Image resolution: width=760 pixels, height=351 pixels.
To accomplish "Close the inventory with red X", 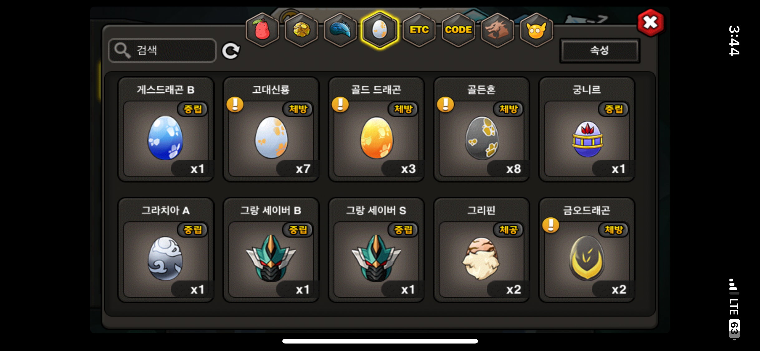I will point(650,22).
